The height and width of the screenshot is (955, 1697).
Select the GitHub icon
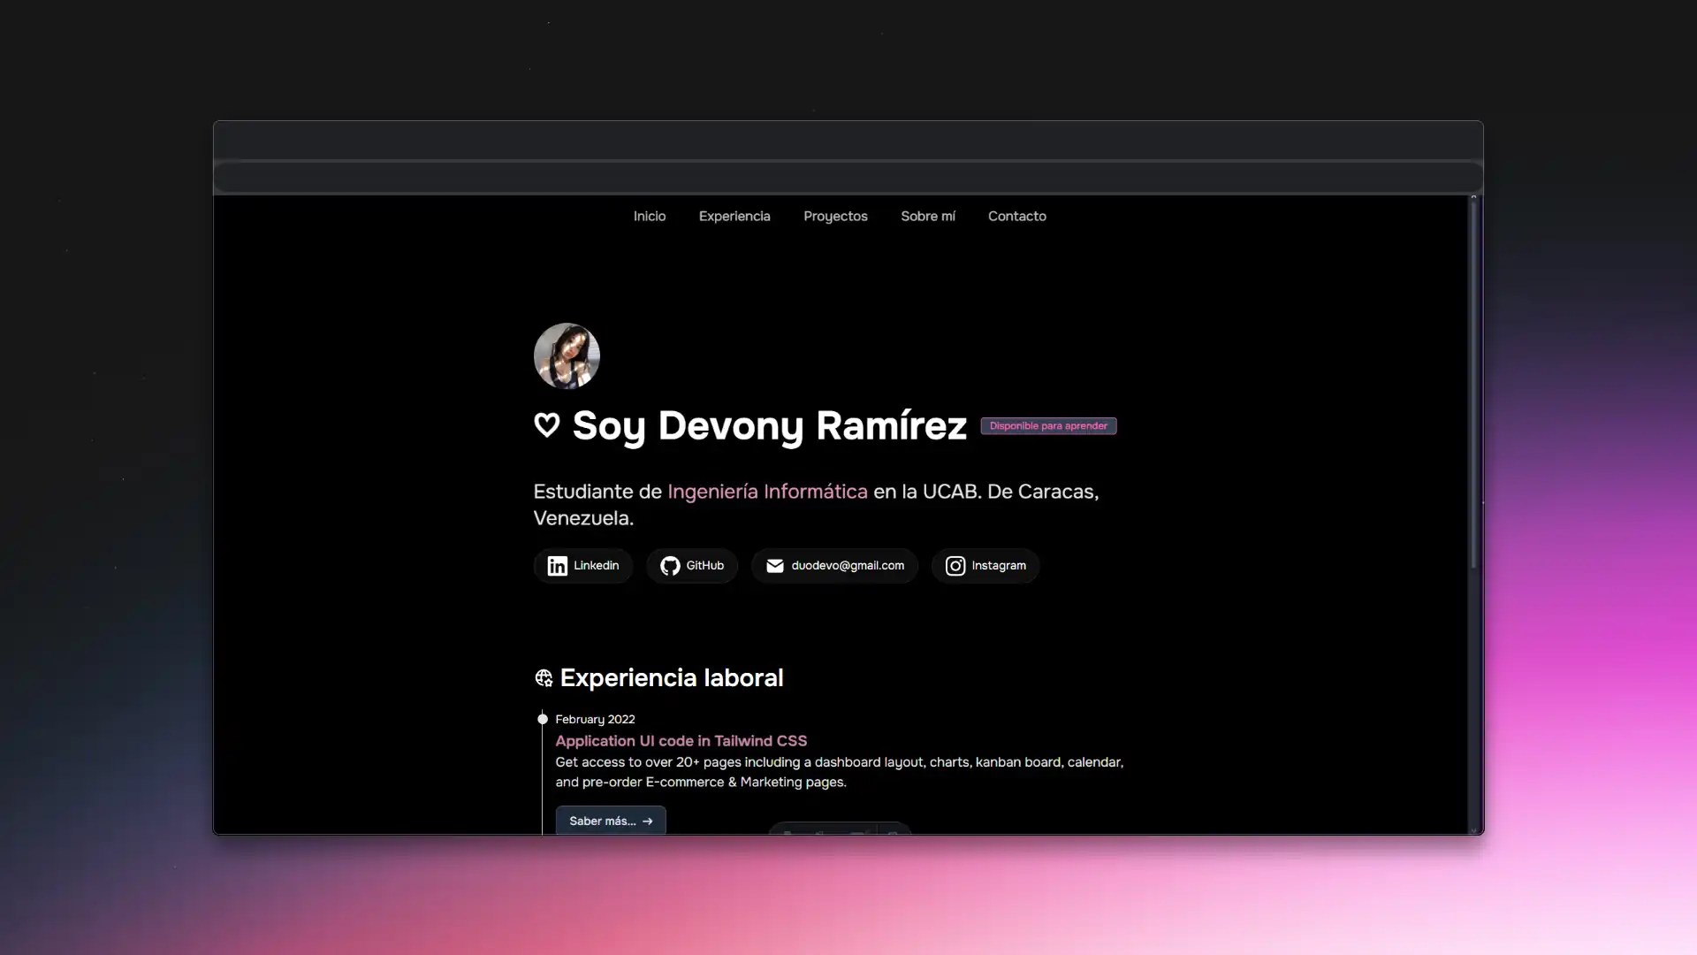point(669,566)
